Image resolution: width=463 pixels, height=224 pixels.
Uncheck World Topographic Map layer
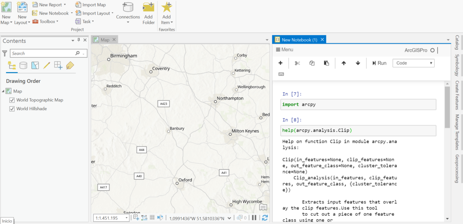[x=12, y=100]
